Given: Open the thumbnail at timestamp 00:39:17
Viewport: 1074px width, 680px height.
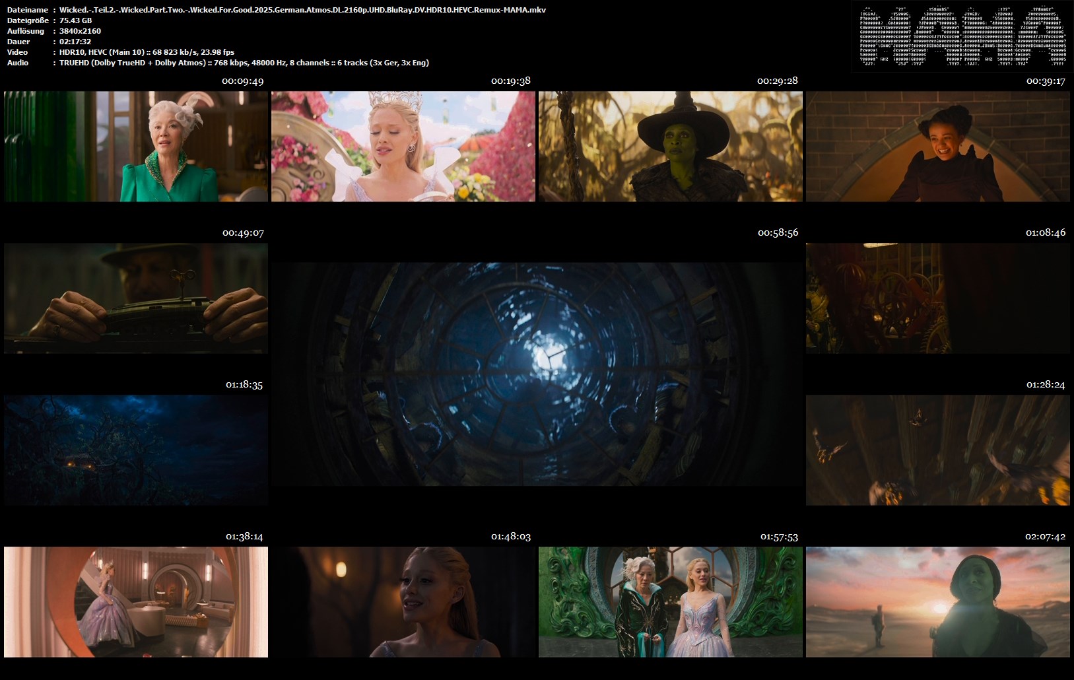Looking at the screenshot, I should click(938, 147).
